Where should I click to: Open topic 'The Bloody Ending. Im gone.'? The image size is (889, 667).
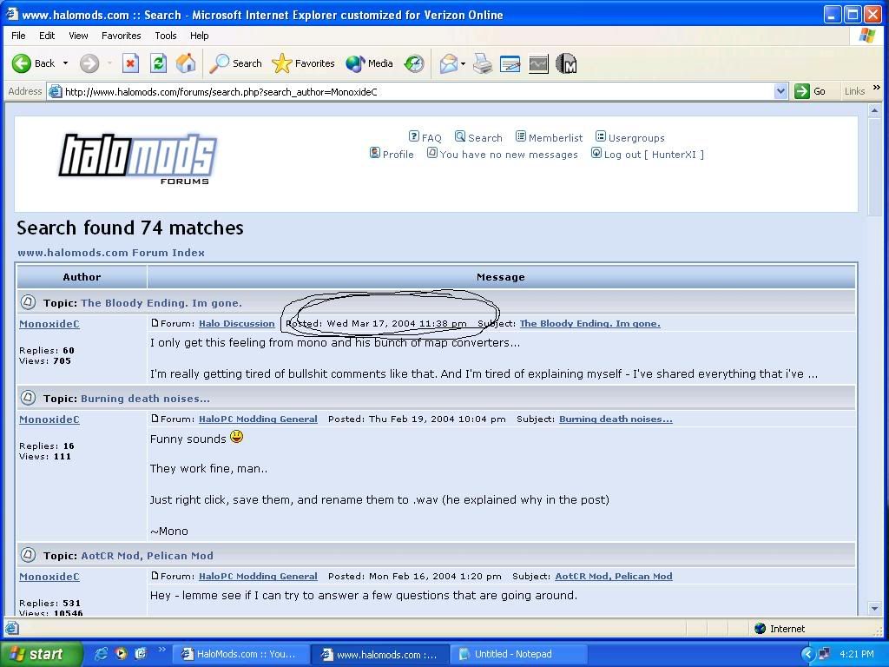161,303
